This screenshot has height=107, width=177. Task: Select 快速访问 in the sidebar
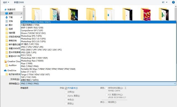tap(11, 9)
